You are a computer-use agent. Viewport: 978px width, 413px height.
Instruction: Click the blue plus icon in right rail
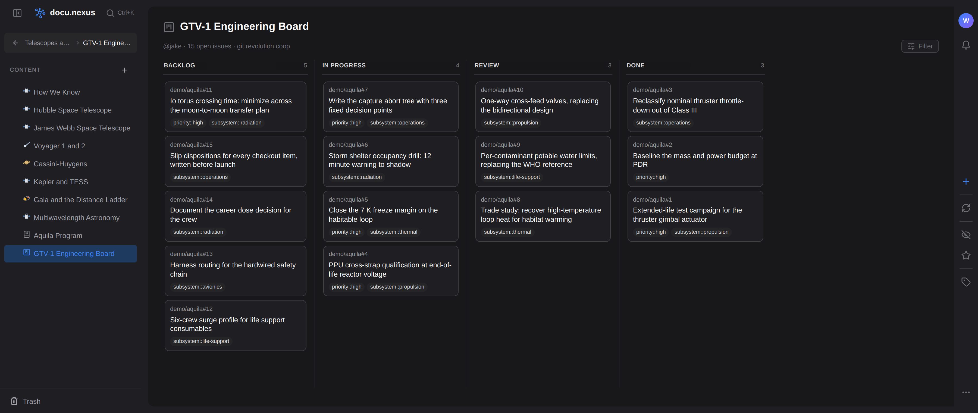click(966, 182)
